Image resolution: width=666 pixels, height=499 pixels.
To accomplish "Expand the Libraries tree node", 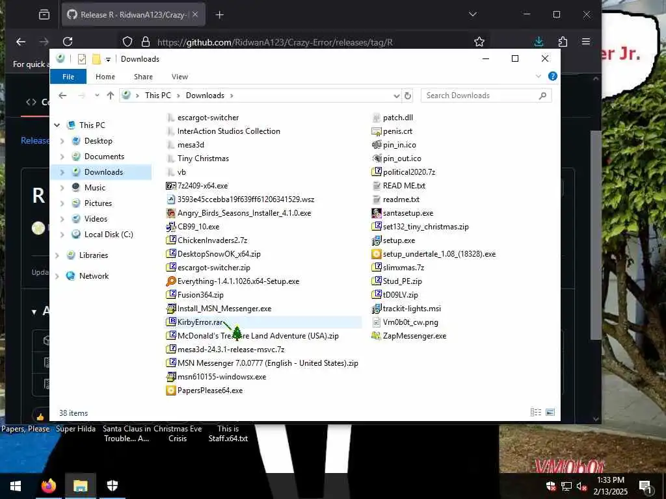I will 57,255.
